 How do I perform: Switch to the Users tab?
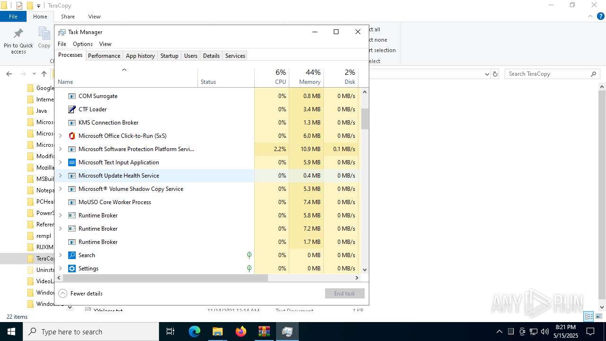point(191,56)
